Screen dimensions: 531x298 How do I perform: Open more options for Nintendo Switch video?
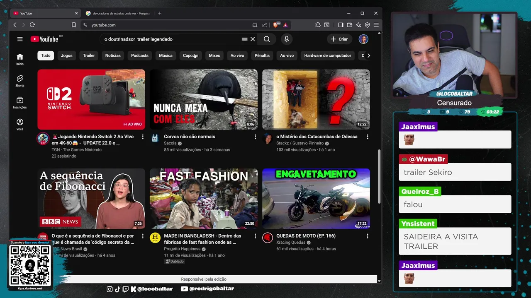point(143,137)
